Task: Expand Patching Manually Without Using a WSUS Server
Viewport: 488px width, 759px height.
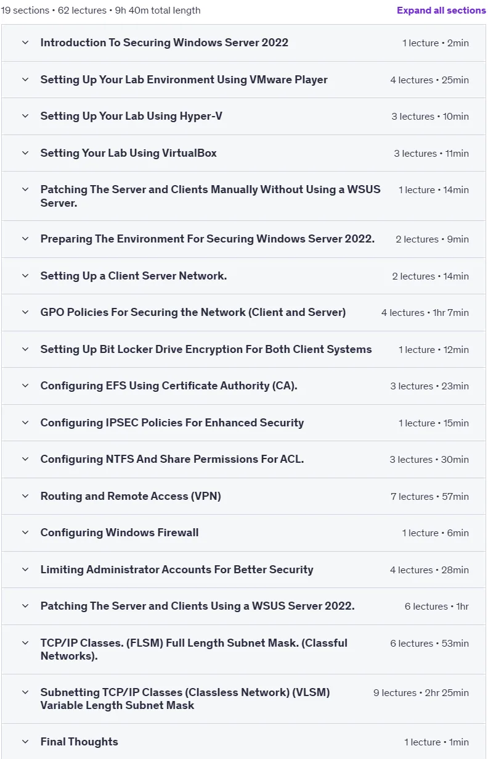Action: (x=243, y=196)
